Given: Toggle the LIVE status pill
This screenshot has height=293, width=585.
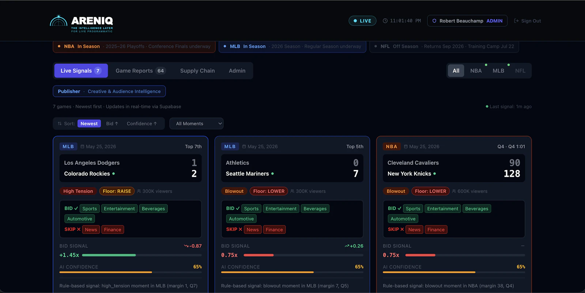Looking at the screenshot, I should coord(362,21).
